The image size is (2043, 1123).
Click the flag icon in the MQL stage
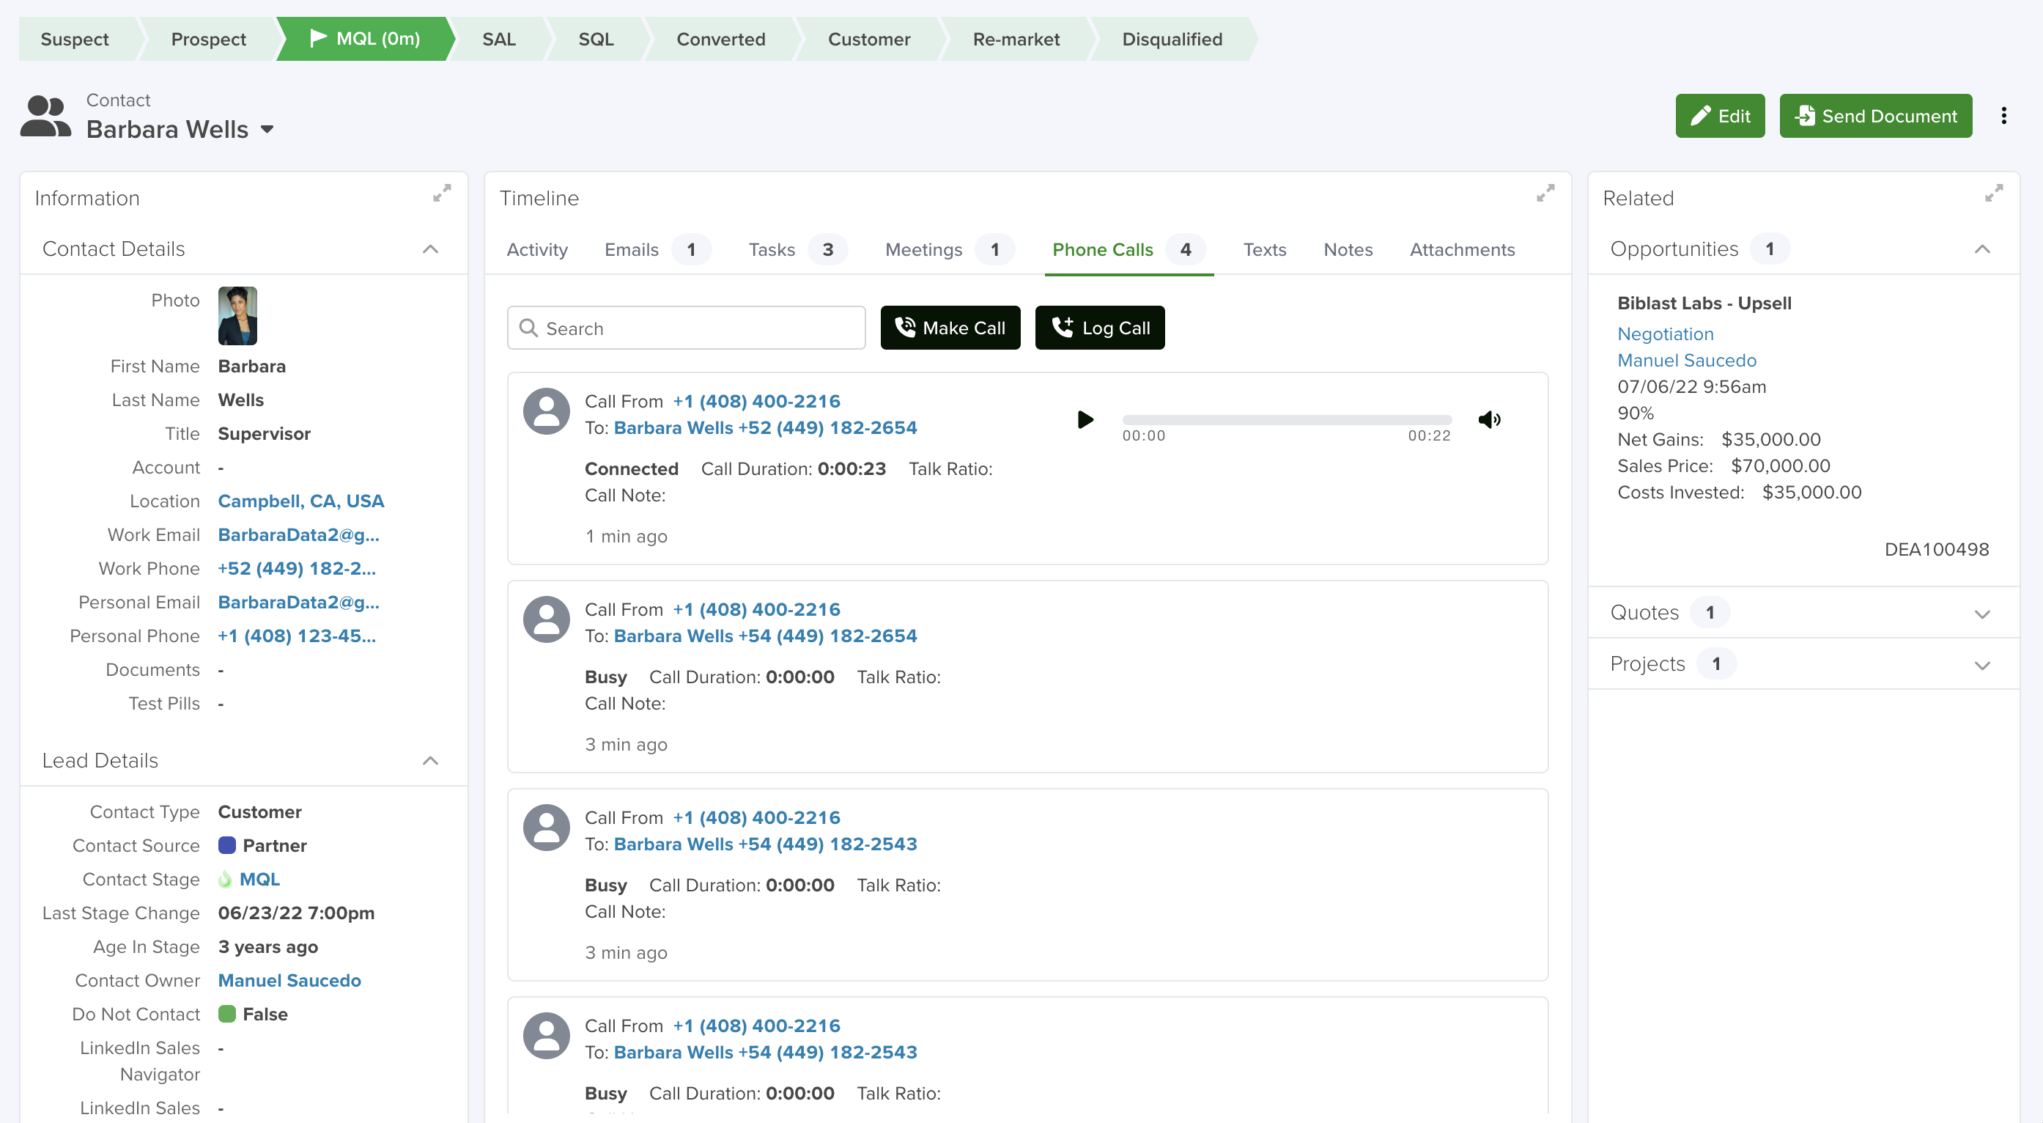(x=318, y=38)
